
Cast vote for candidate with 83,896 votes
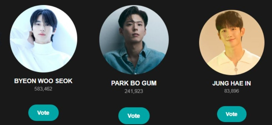232,114
